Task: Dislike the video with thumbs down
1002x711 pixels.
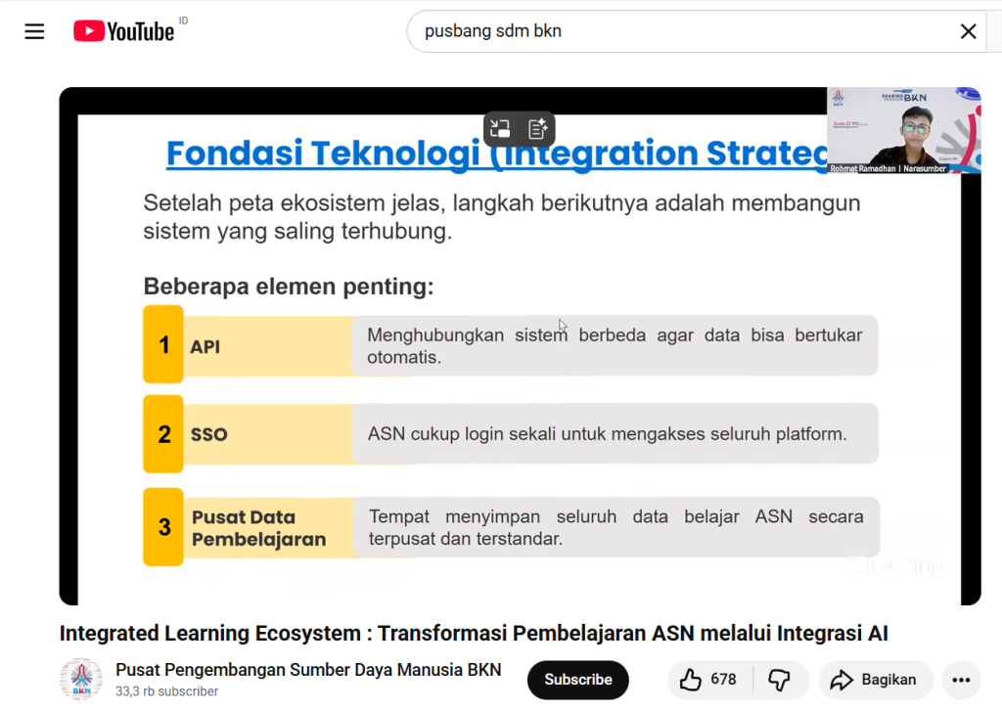Action: (779, 680)
